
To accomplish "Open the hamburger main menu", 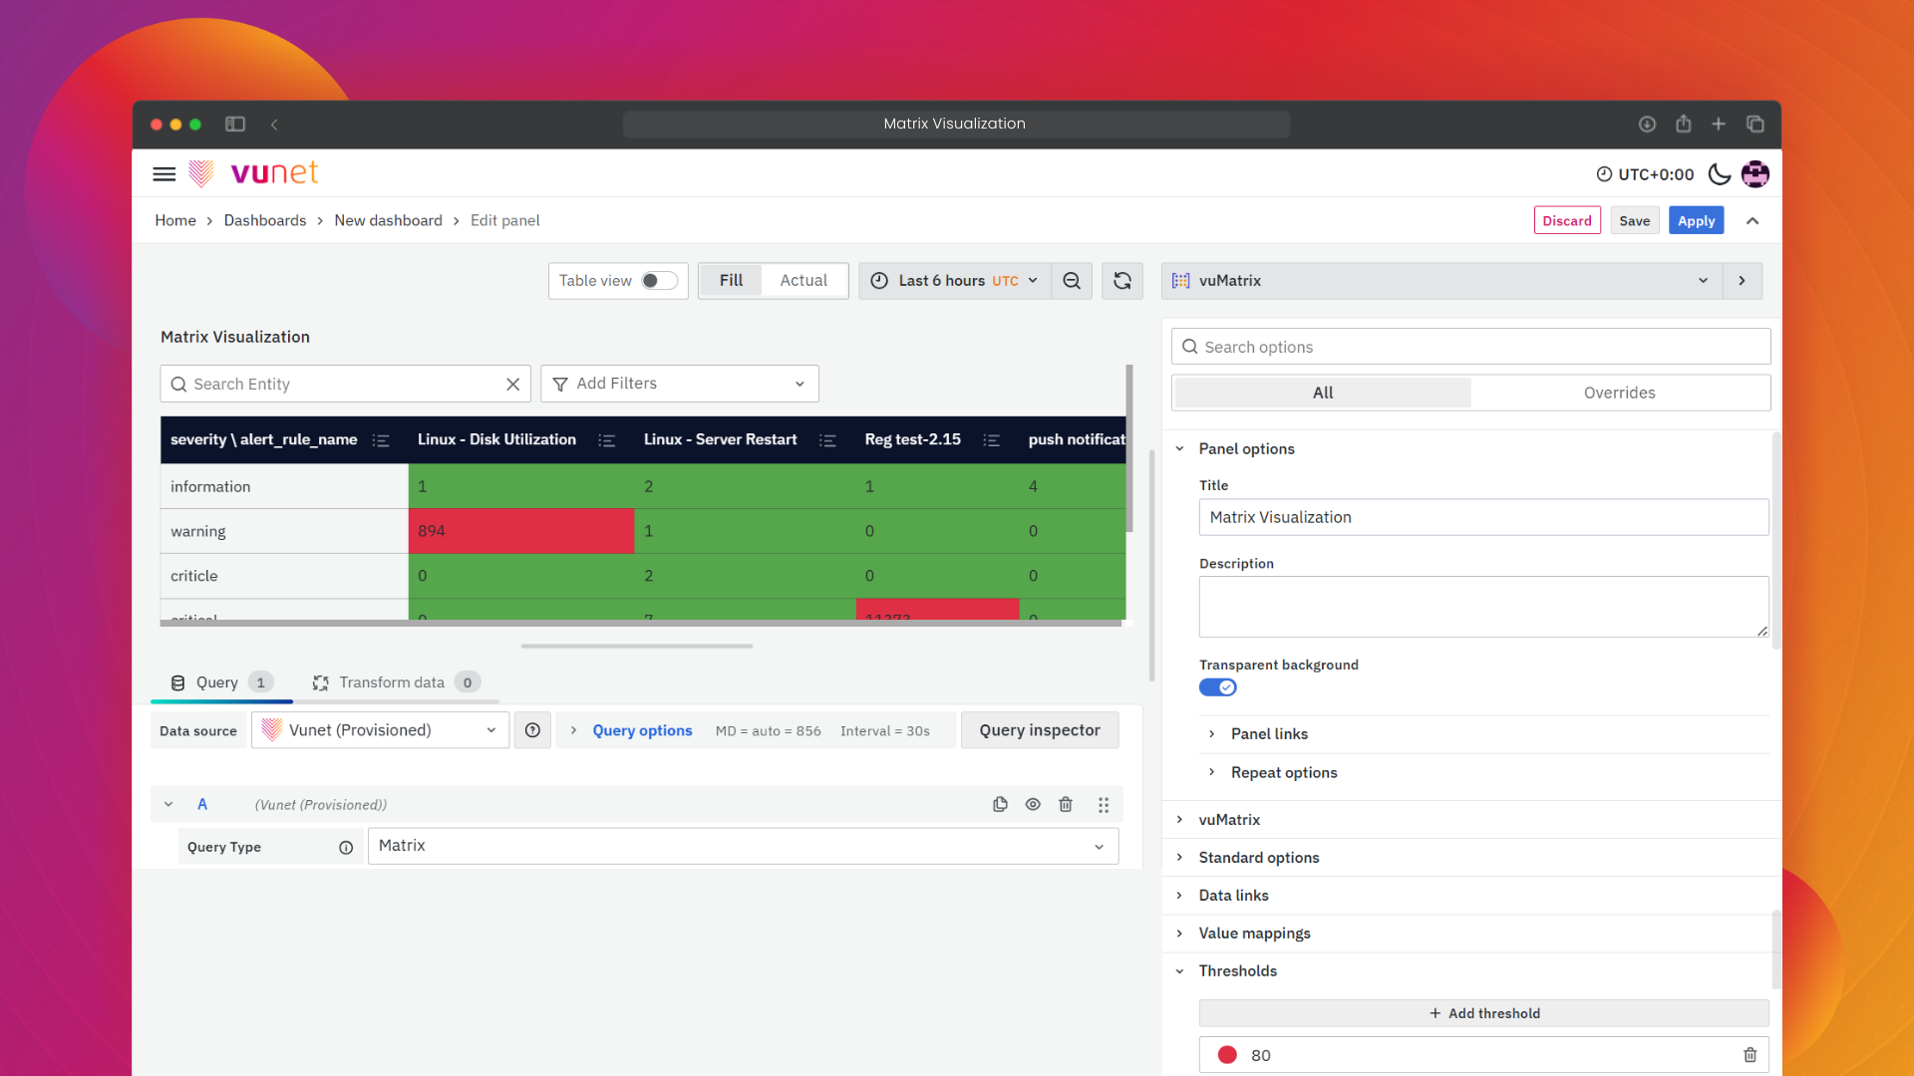I will (164, 174).
